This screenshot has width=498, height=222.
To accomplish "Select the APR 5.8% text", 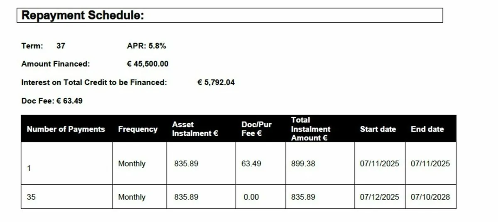I will tap(146, 46).
